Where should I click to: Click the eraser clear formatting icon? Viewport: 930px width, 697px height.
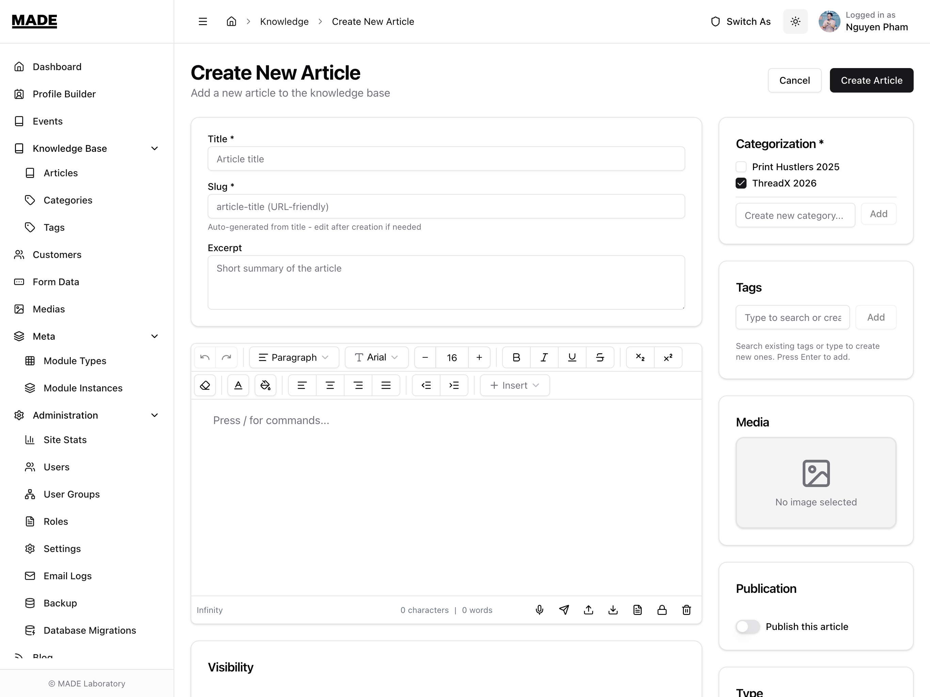pos(205,385)
